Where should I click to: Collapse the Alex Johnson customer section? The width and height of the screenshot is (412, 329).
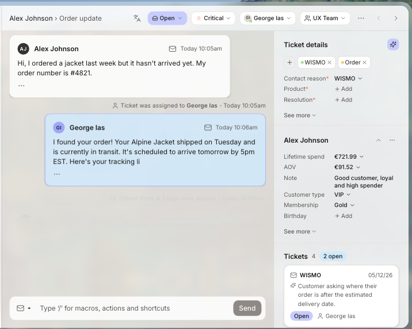379,140
